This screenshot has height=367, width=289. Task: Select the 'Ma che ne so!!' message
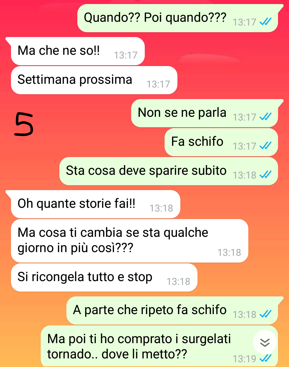coord(78,51)
